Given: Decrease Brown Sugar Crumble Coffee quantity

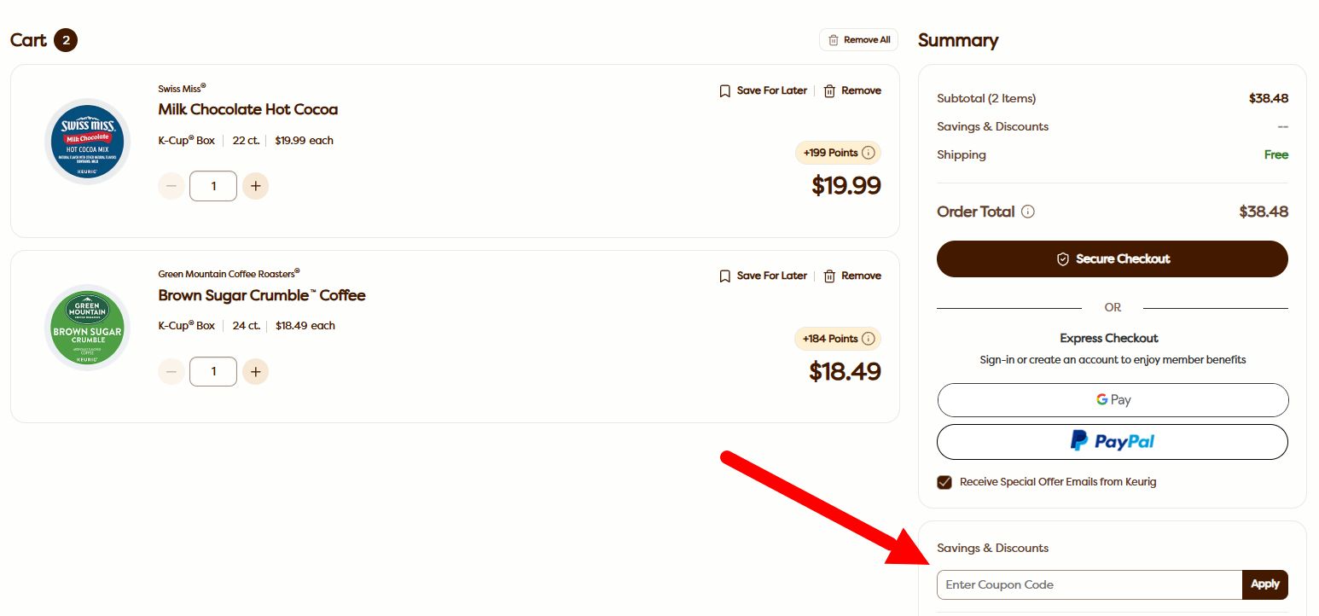Looking at the screenshot, I should pyautogui.click(x=171, y=372).
